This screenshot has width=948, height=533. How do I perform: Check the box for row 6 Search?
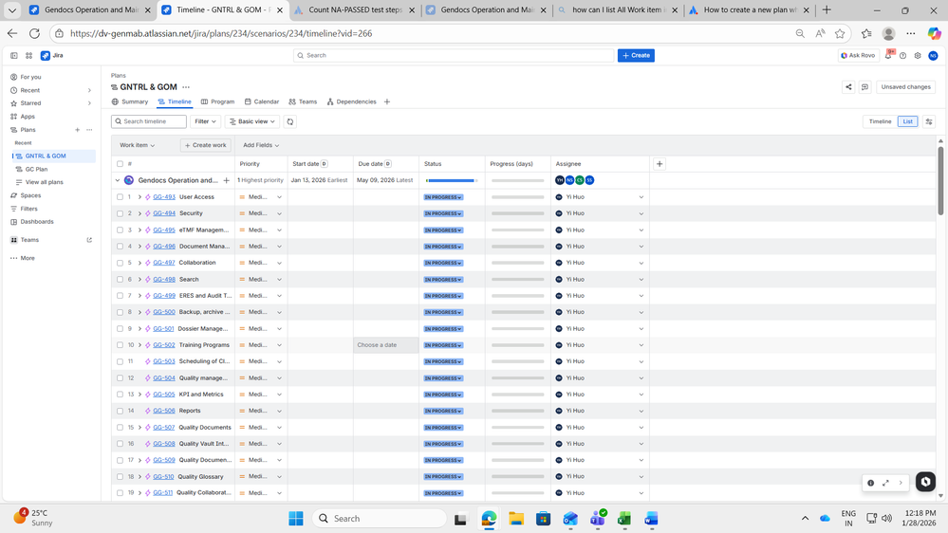point(120,279)
